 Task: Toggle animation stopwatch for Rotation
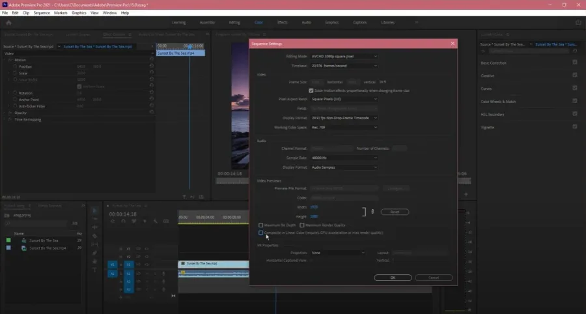pos(15,93)
